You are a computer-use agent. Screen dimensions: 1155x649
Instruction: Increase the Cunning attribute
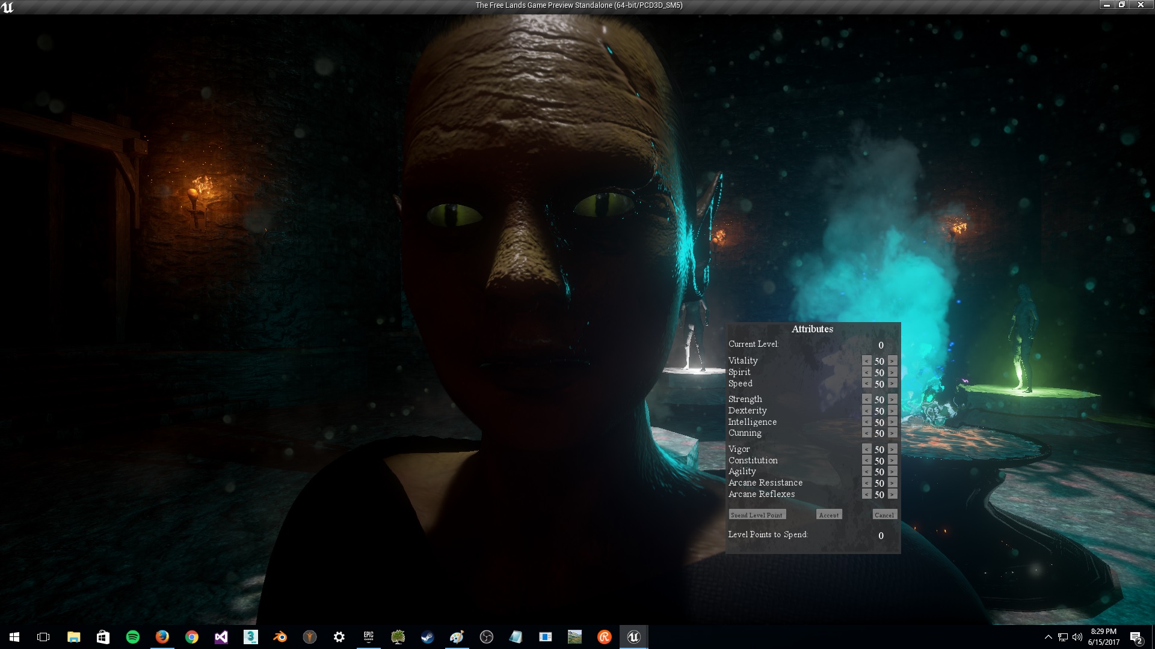pyautogui.click(x=893, y=433)
